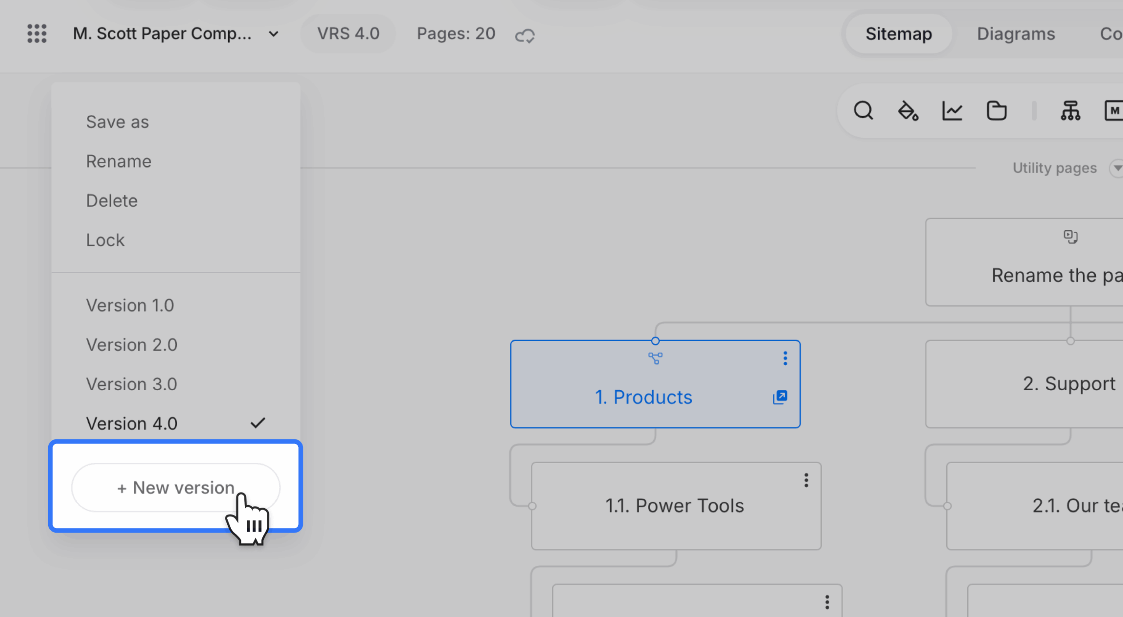Viewport: 1123px width, 617px height.
Task: Open the three-dot menu on 1.1. Power Tools
Action: coord(806,480)
